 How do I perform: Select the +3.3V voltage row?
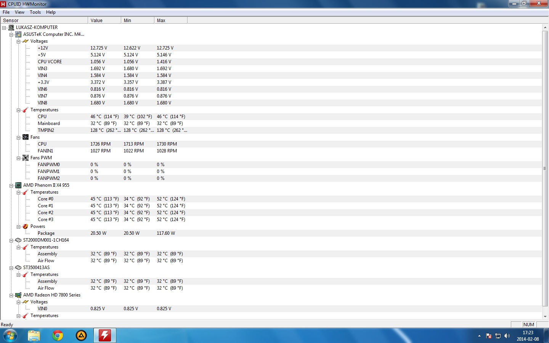click(271, 82)
